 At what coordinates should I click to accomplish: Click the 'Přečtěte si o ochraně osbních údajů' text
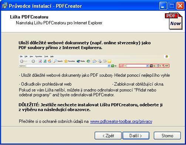(x=54, y=121)
